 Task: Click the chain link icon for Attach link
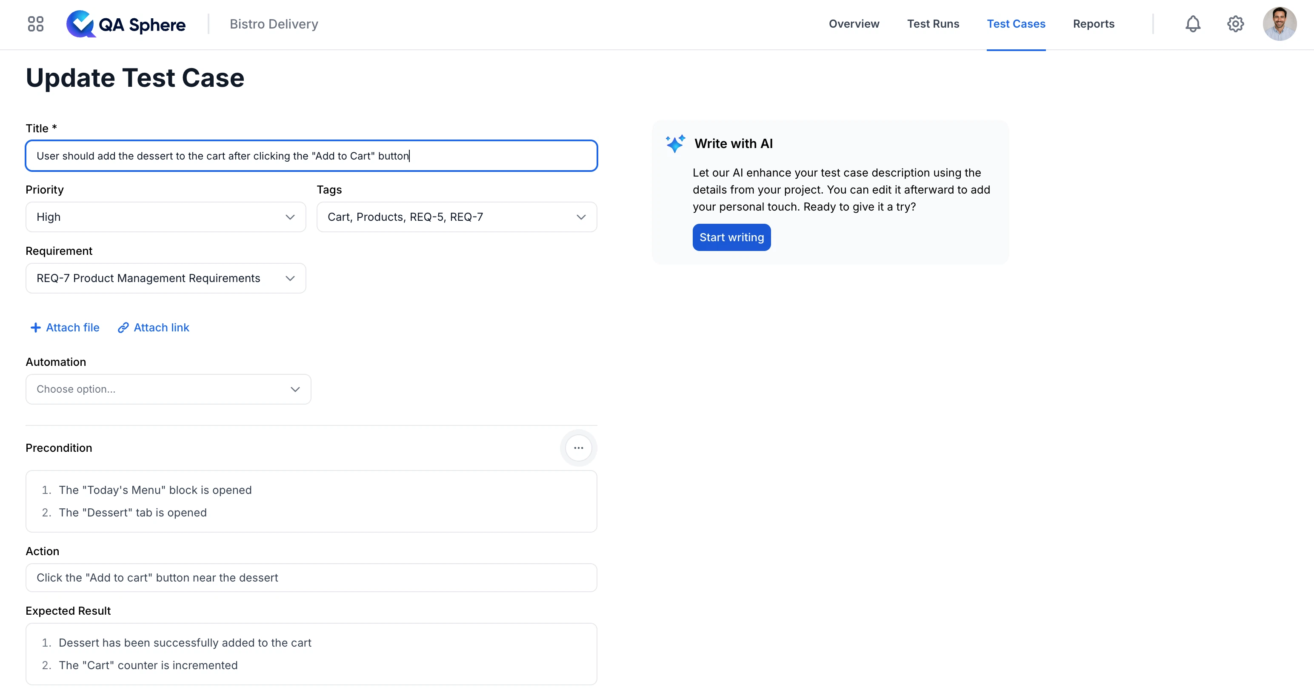click(123, 328)
